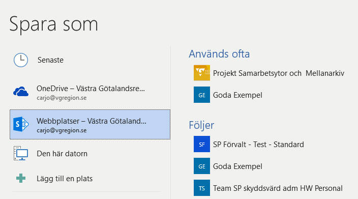358x199 pixels.
Task: Select Webbplatser – Västra Götaland... location
Action: pyautogui.click(x=90, y=124)
